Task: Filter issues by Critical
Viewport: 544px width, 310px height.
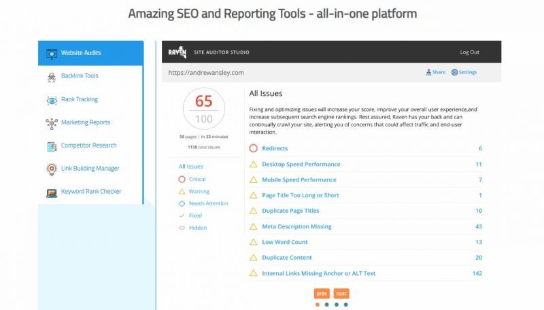Action: click(x=197, y=179)
